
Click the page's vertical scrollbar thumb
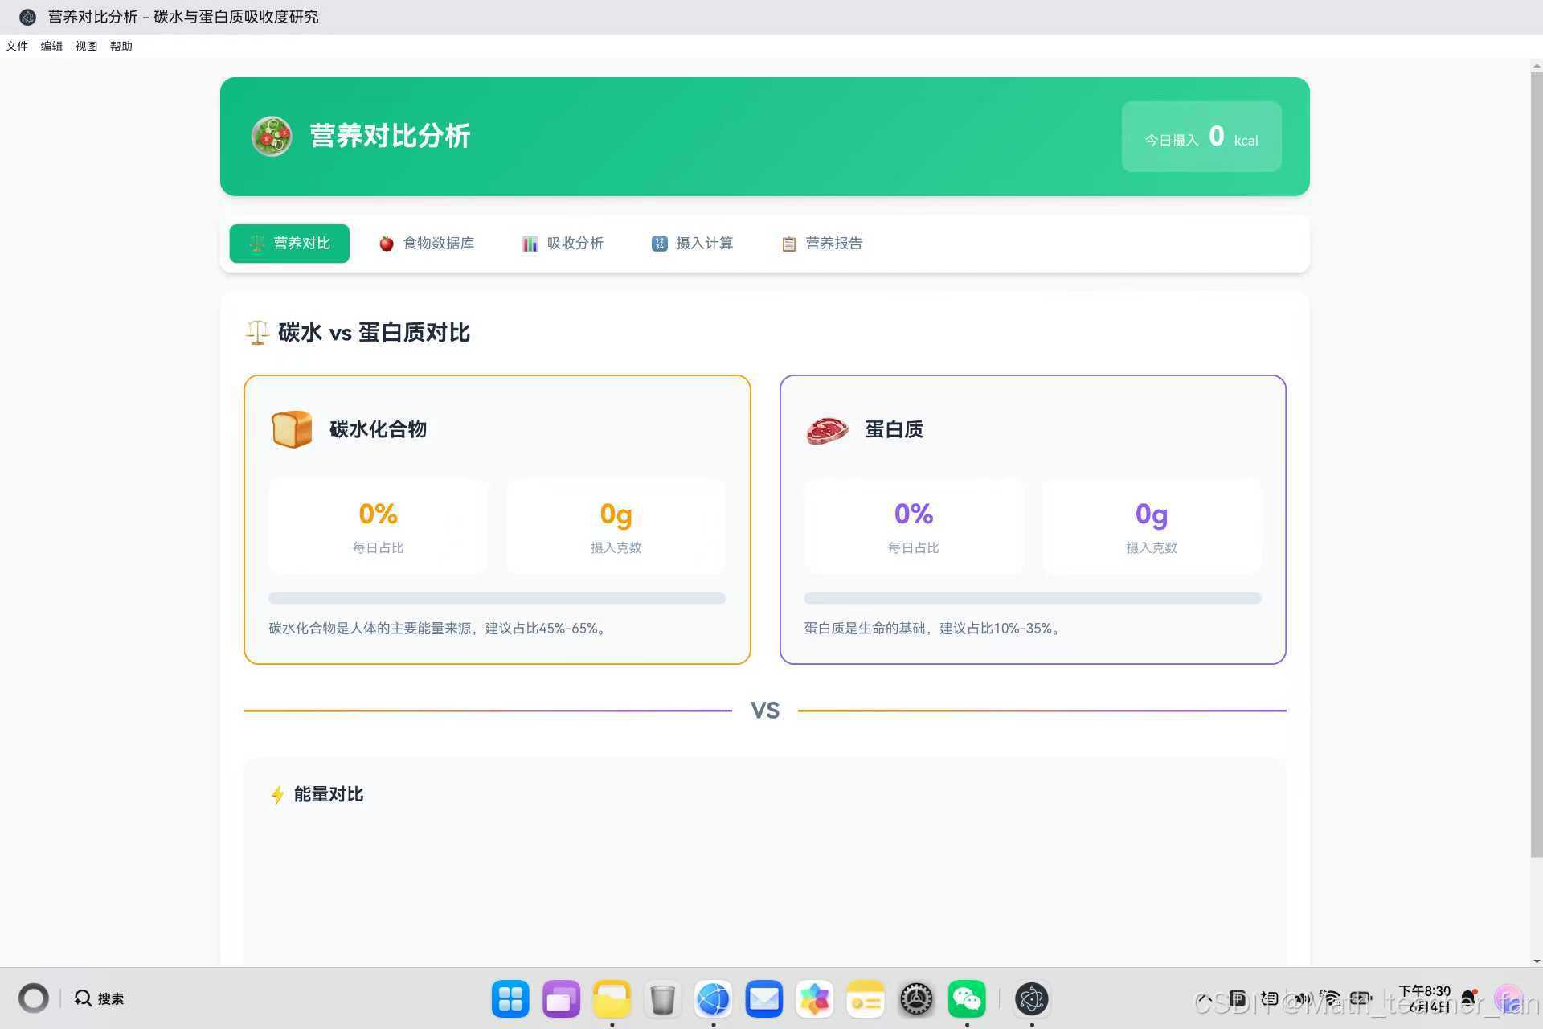pyautogui.click(x=1536, y=465)
